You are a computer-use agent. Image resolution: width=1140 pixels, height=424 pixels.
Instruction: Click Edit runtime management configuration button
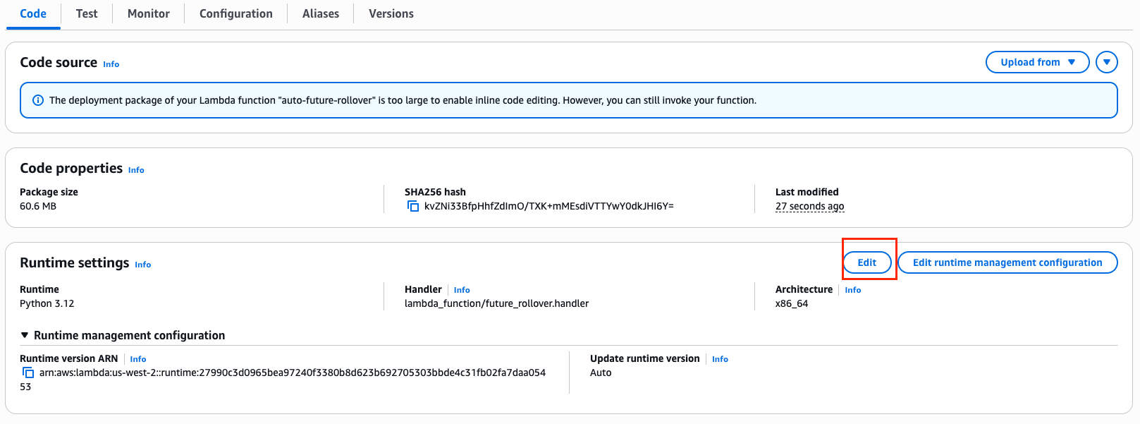tap(1007, 262)
